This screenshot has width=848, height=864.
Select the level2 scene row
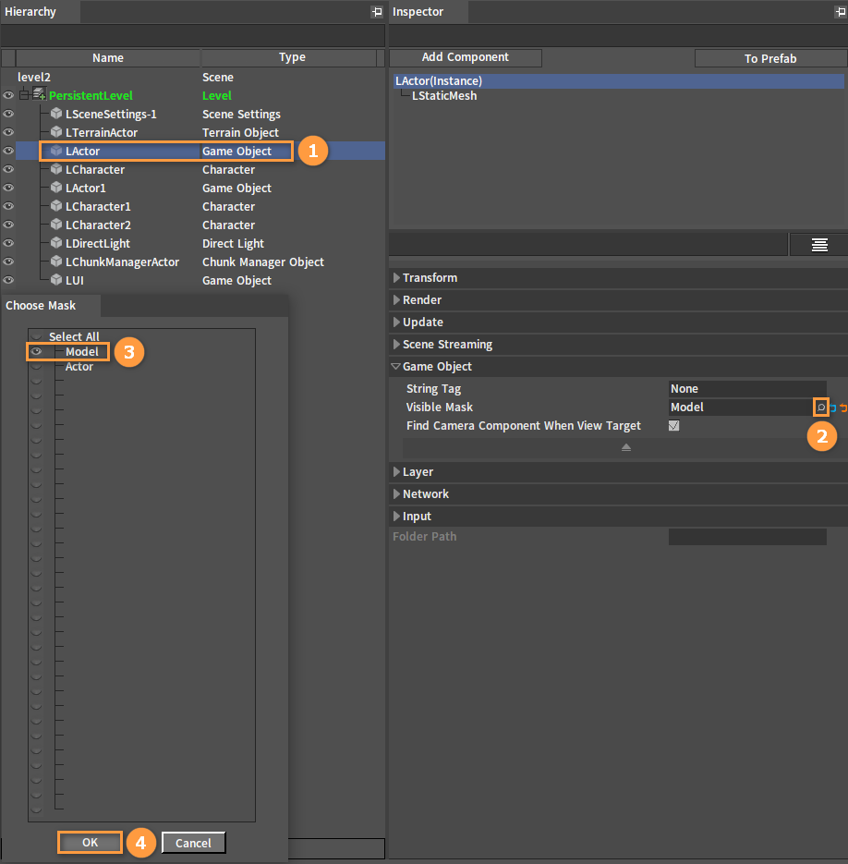coord(200,77)
